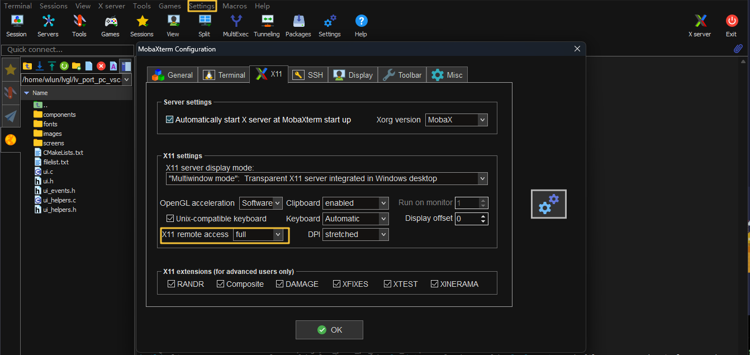Click the Quick connect field
The width and height of the screenshot is (750, 355).
pos(67,50)
